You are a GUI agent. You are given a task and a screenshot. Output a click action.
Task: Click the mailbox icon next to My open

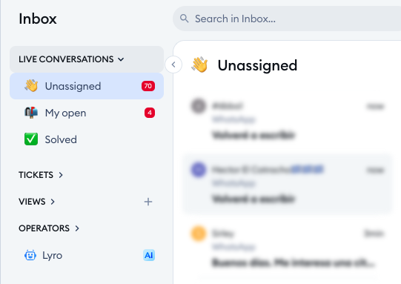click(31, 113)
